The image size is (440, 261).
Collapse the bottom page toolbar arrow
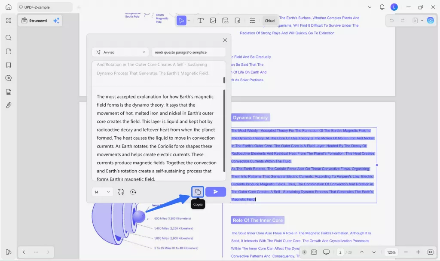tap(304, 252)
